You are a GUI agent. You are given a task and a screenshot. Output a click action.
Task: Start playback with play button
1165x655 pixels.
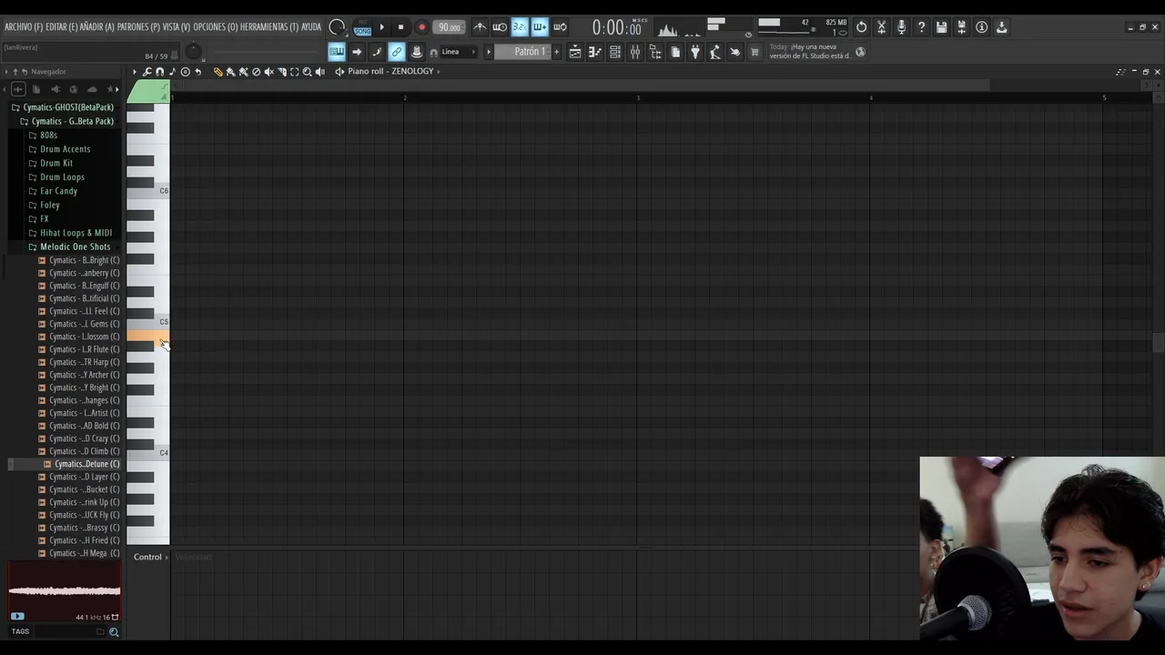(381, 27)
